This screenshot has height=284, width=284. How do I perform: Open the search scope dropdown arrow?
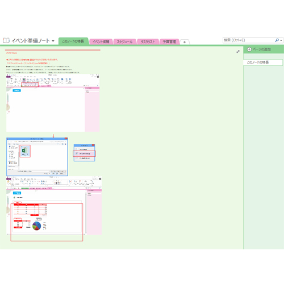click(x=281, y=40)
